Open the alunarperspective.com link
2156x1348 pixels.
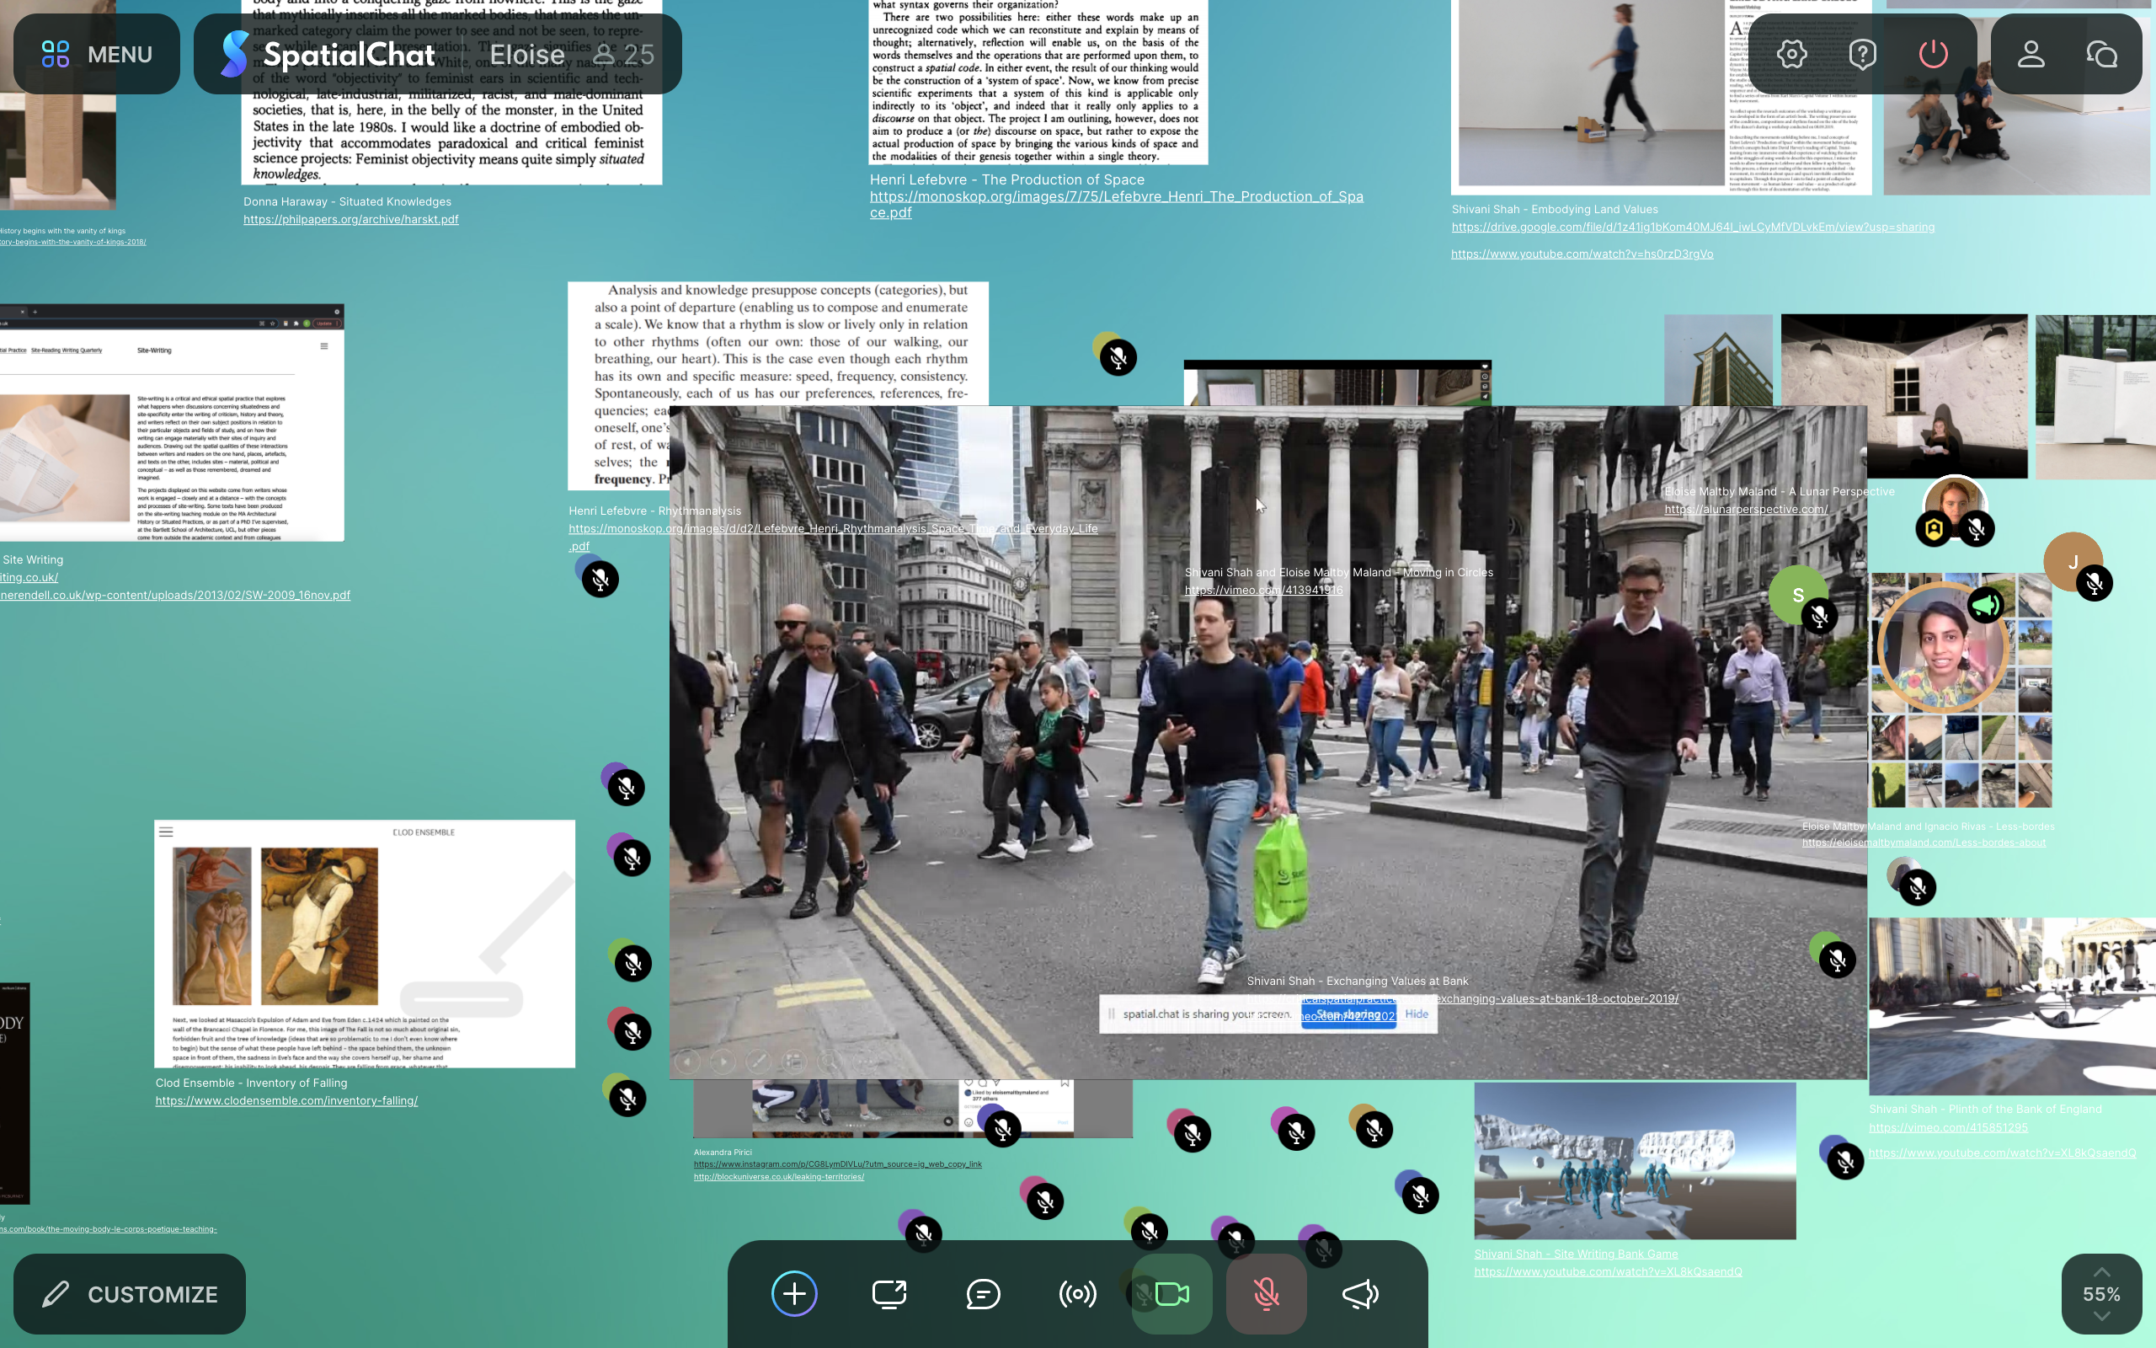point(1745,509)
